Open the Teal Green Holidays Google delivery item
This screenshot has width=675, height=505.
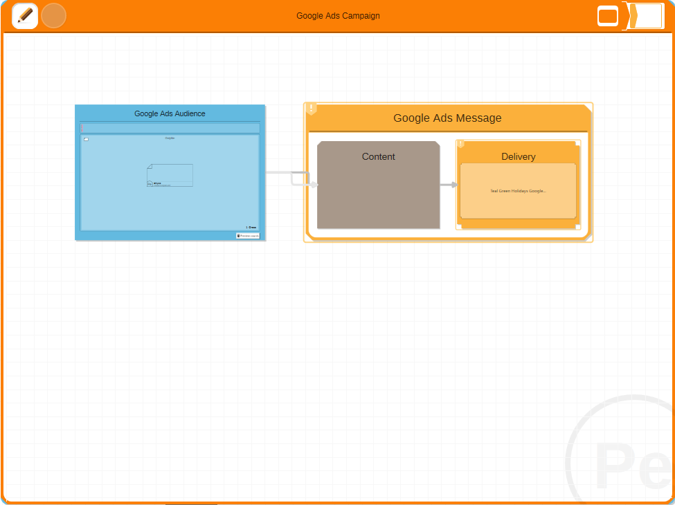point(519,191)
